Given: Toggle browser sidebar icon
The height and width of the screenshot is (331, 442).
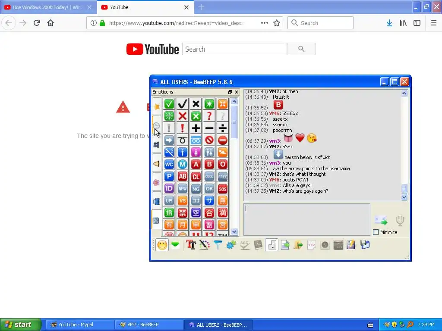Looking at the screenshot, I should click(x=417, y=23).
